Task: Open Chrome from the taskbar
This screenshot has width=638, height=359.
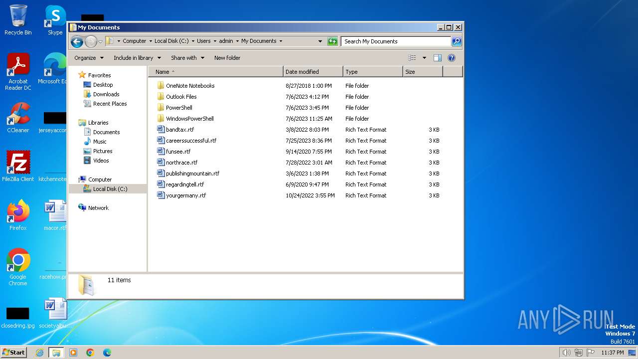Action: tap(90, 353)
